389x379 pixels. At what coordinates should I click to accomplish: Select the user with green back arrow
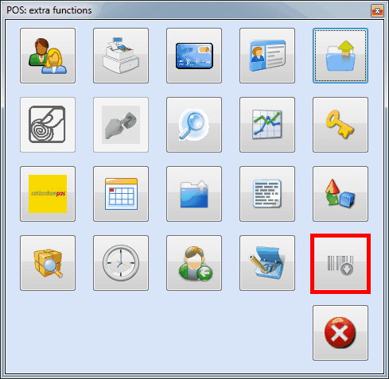tap(194, 263)
